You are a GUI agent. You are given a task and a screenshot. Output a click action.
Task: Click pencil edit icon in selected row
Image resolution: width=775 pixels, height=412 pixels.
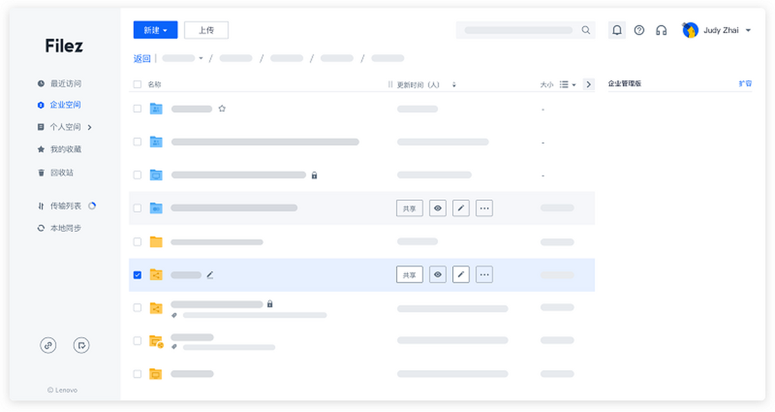click(x=460, y=274)
